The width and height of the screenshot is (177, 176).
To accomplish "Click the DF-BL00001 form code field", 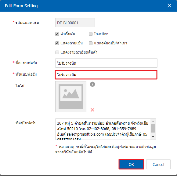I will point(75,23).
